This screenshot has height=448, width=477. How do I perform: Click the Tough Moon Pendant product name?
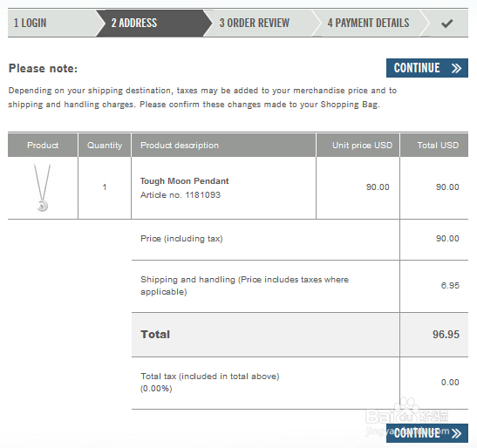(184, 181)
